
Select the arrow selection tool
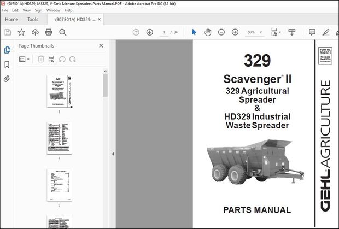(x=194, y=32)
